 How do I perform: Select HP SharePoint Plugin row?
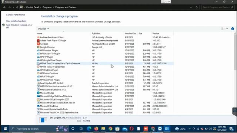105,80
